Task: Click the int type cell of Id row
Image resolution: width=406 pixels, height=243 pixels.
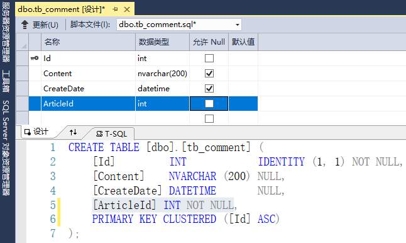Action: click(162, 59)
